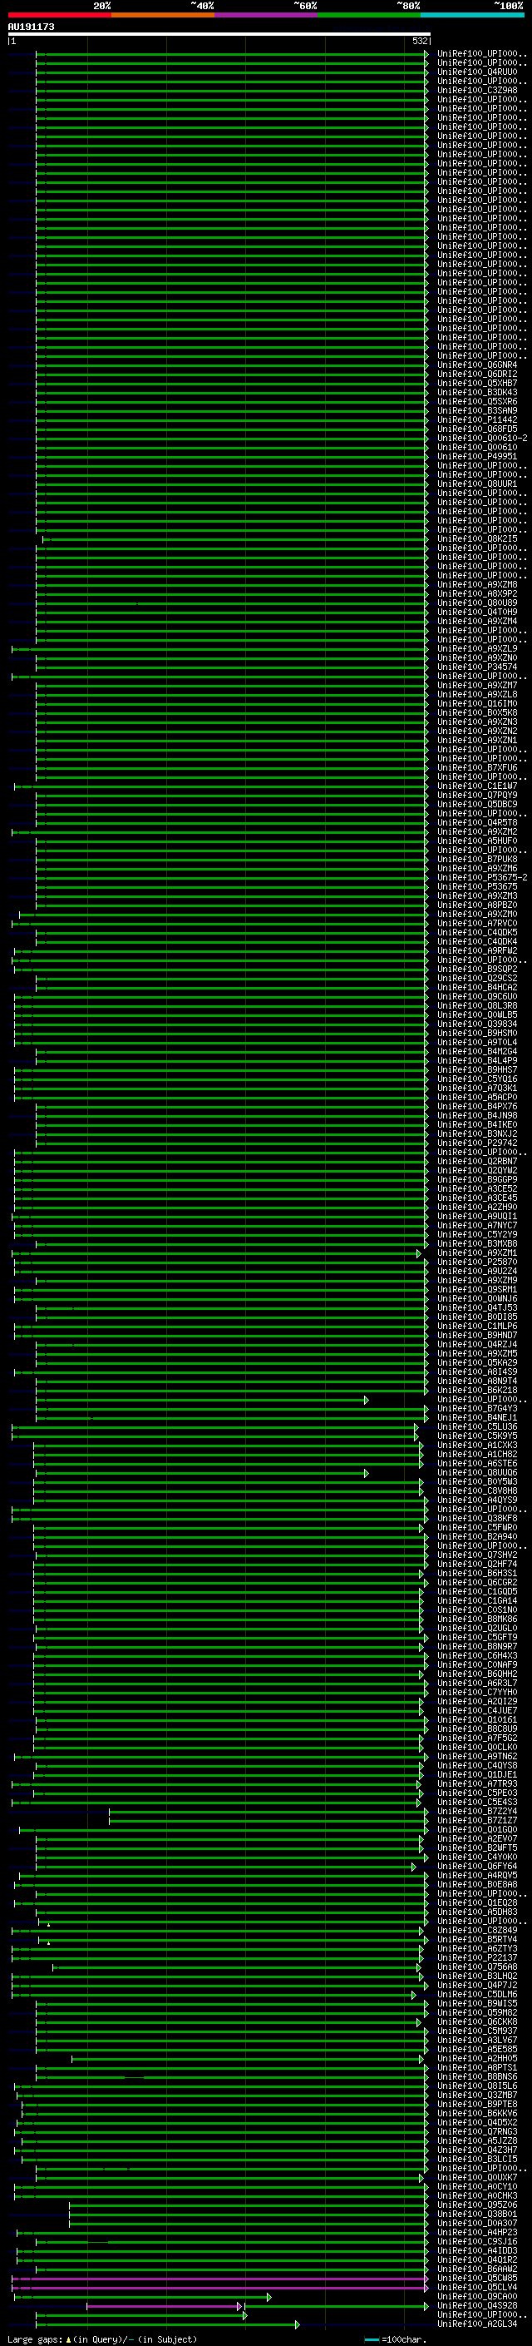
Task: Open hit UniRef100_B3DK43
Action: pos(477,393)
